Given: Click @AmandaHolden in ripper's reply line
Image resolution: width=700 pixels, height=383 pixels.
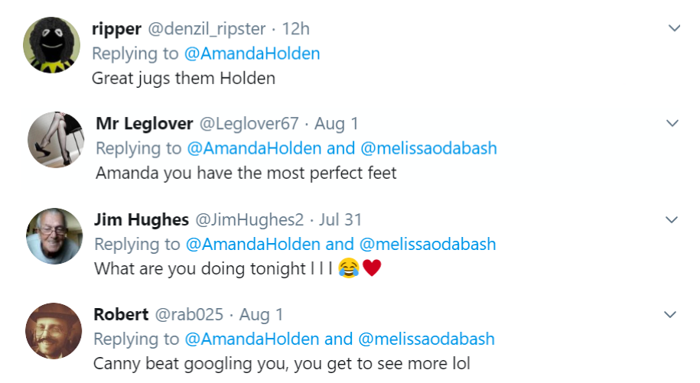Looking at the screenshot, I should click(252, 54).
